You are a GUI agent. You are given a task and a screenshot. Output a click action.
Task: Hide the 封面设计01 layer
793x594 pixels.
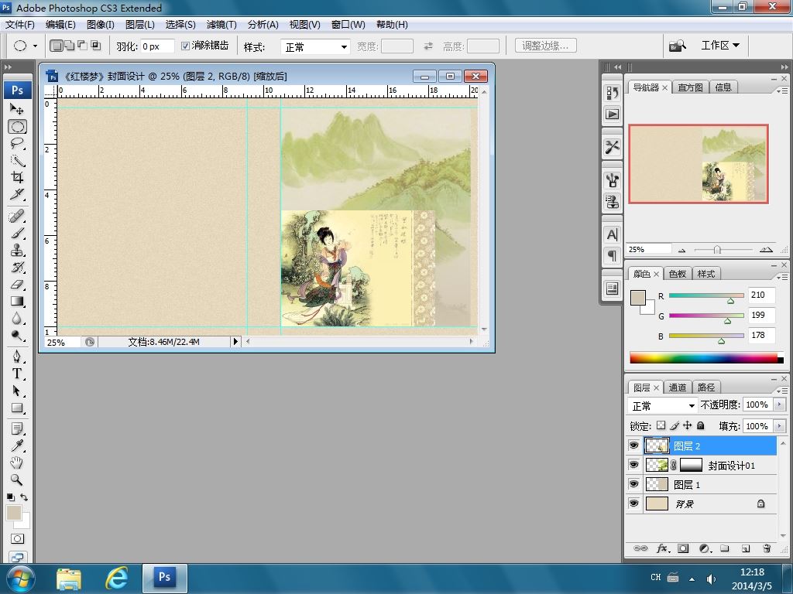(x=633, y=465)
